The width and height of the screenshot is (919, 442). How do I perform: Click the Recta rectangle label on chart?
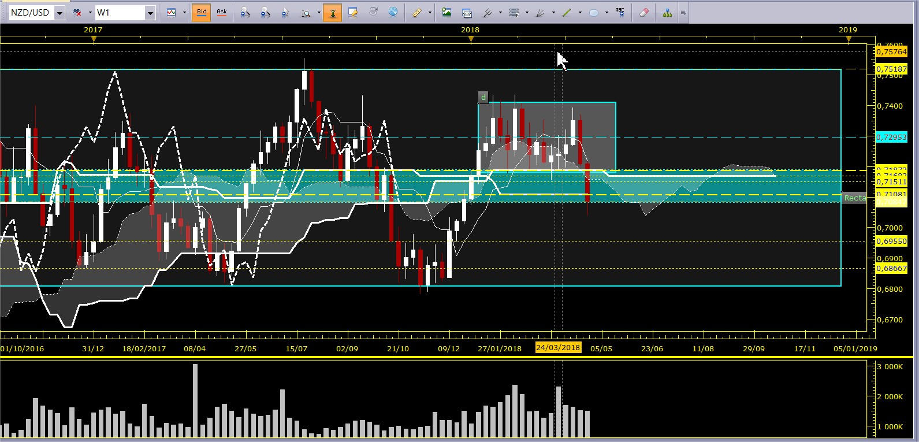pyautogui.click(x=854, y=198)
